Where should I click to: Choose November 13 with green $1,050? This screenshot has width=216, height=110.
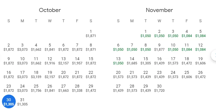[118, 61]
